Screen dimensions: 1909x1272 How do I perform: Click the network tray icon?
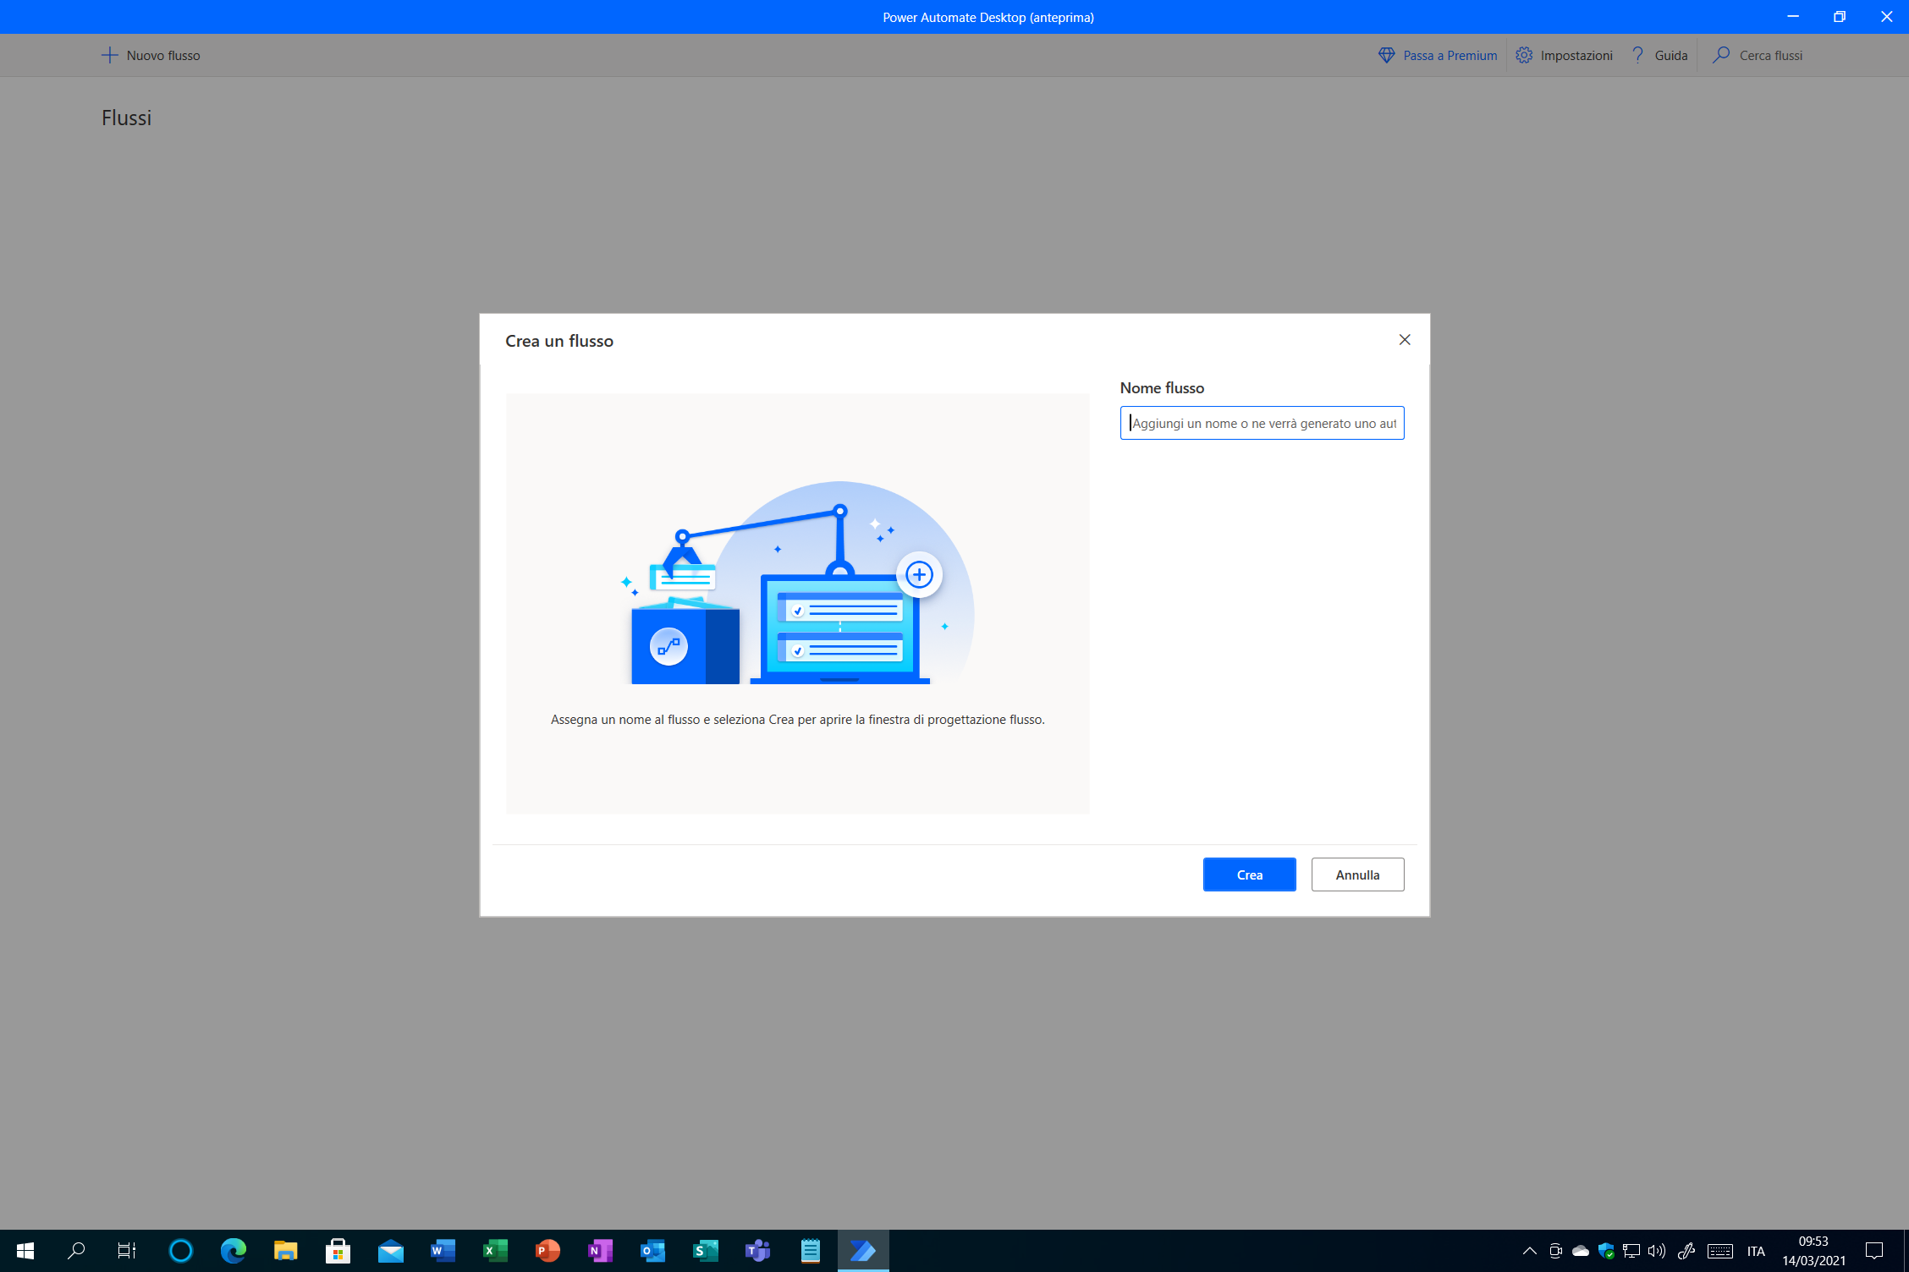1631,1251
